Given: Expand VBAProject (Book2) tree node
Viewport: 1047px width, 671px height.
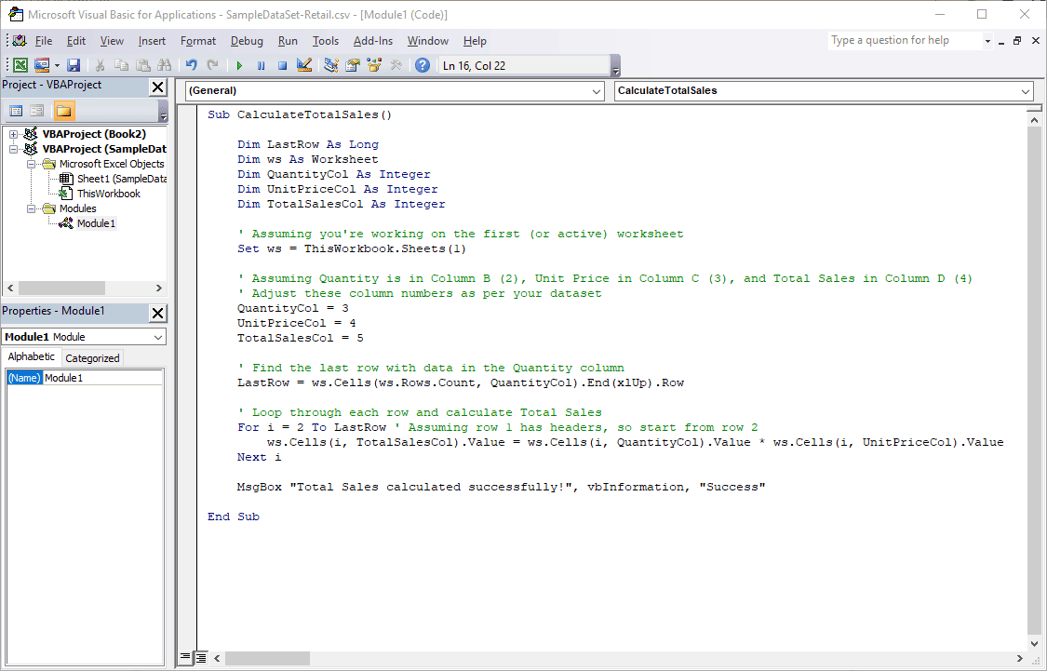Looking at the screenshot, I should pyautogui.click(x=13, y=134).
